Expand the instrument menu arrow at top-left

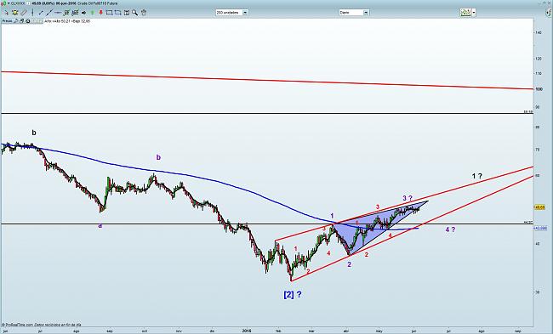click(9, 3)
